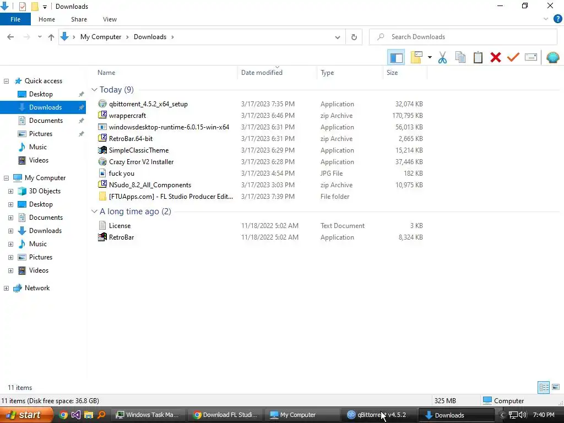This screenshot has width=564, height=423.
Task: Switch to the View ribbon tab
Action: (x=110, y=19)
